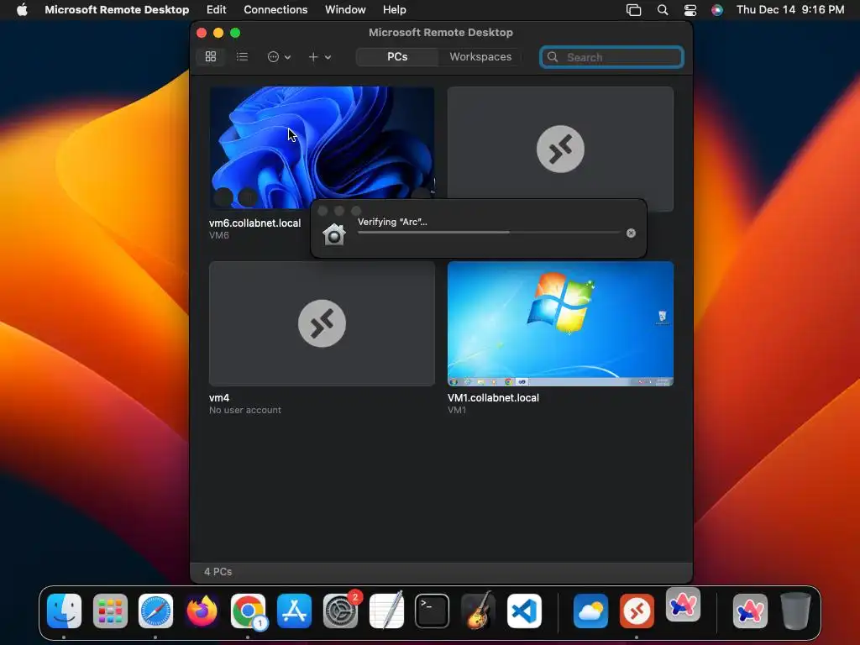Open the vm6.collabnet.local thumbnail
The height and width of the screenshot is (645, 860).
322,147
